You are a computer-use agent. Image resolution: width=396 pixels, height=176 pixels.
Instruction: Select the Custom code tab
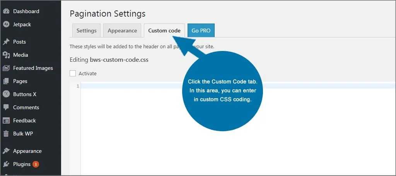tap(164, 30)
